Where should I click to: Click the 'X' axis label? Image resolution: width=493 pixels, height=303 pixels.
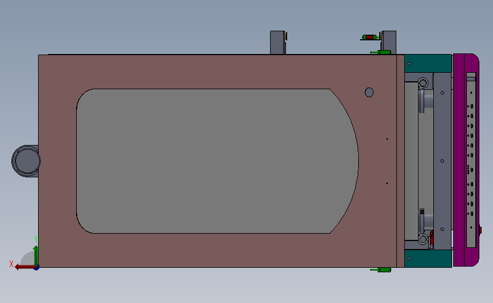pyautogui.click(x=11, y=264)
